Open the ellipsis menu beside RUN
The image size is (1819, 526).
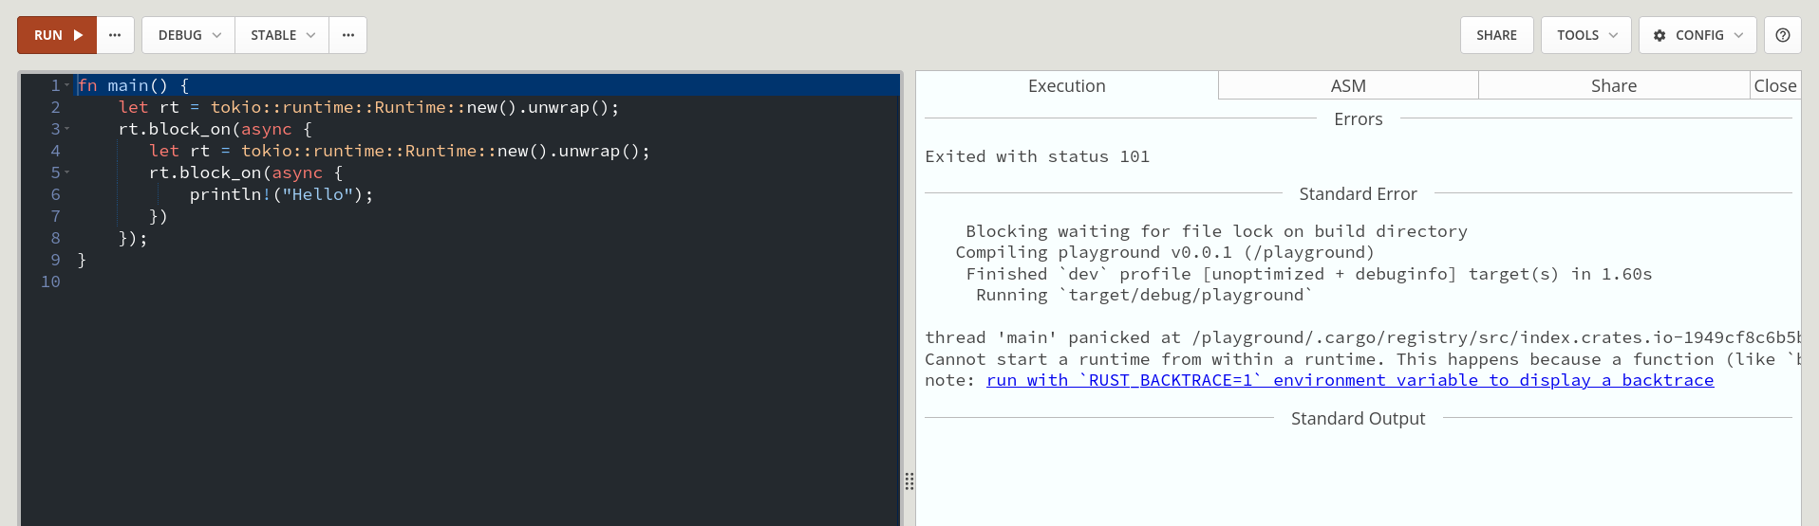pyautogui.click(x=115, y=35)
